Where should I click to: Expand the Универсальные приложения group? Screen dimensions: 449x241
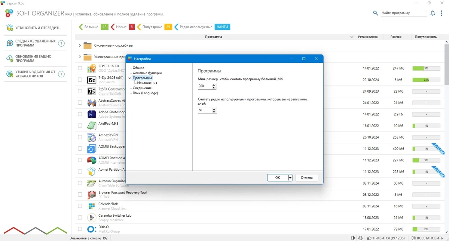(80, 57)
